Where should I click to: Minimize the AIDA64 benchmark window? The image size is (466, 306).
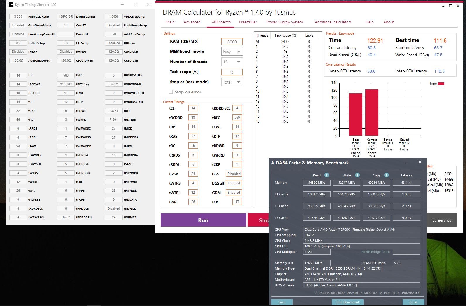[407, 162]
